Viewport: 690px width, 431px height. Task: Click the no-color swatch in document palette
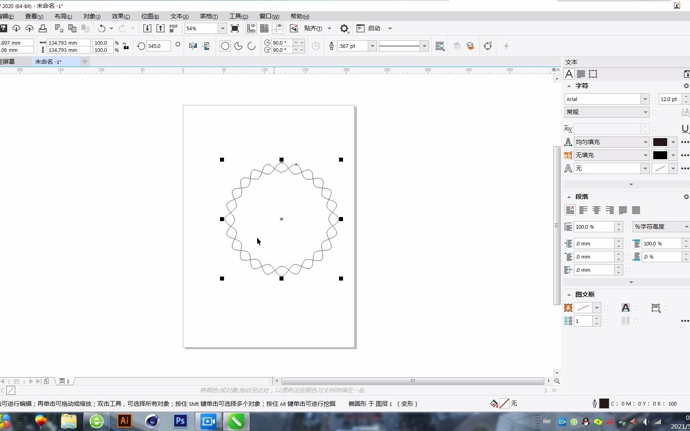coord(11,390)
